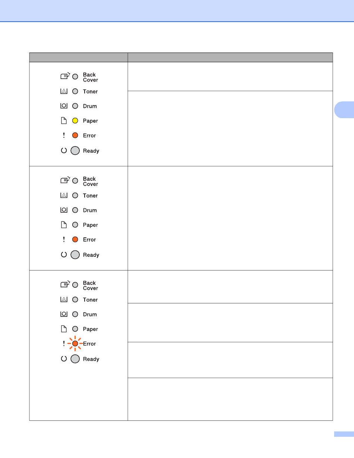Click the Back Cover label in the second panel
This screenshot has height=458, width=354.
[x=91, y=181]
